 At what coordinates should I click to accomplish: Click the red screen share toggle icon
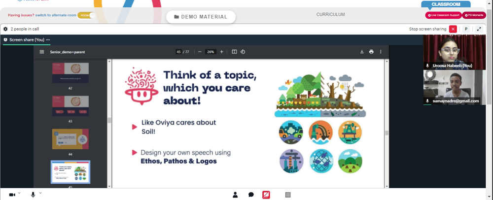coord(266,195)
